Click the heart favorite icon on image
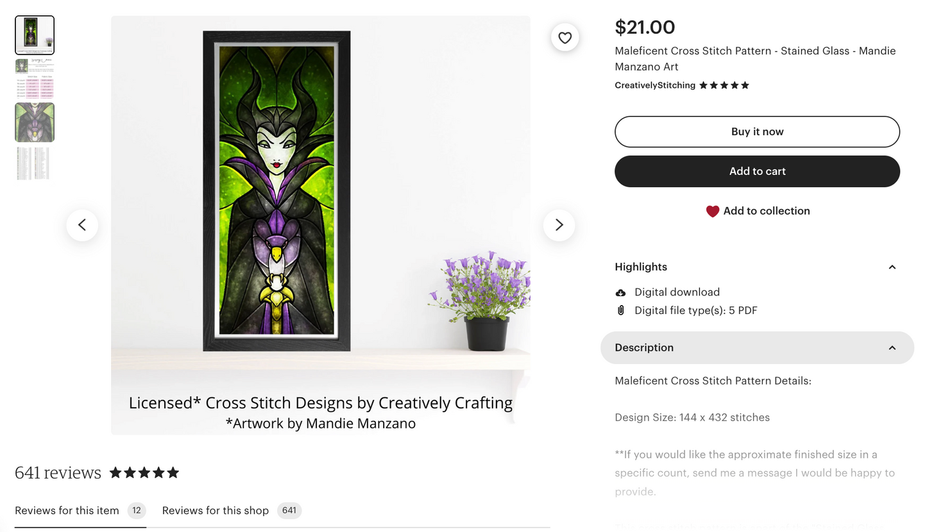The image size is (927, 532). pos(565,38)
